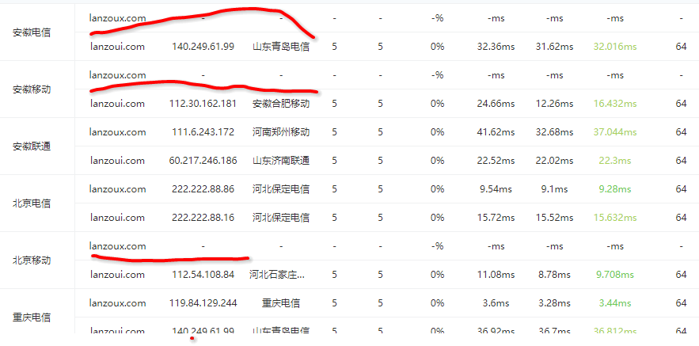Click min latency 9.1ms
This screenshot has height=346, width=699.
click(x=555, y=189)
